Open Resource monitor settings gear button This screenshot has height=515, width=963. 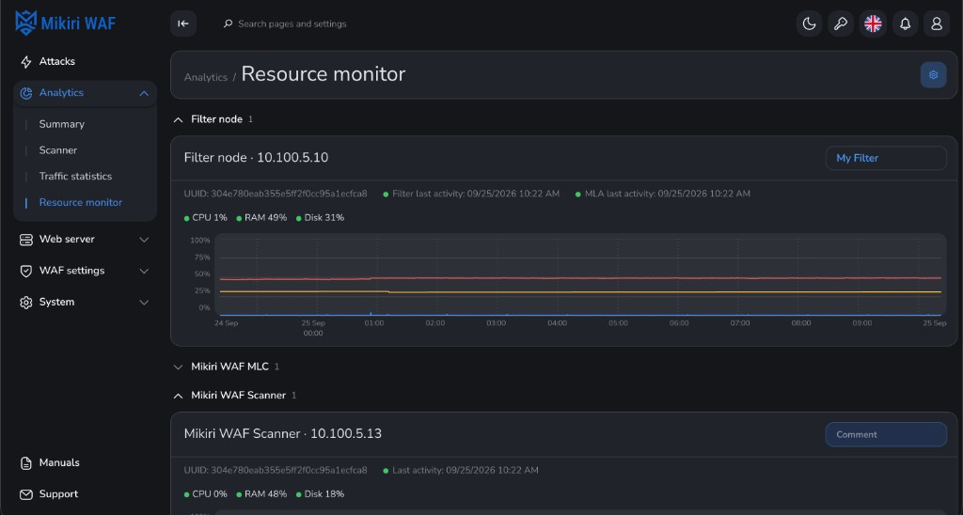933,75
